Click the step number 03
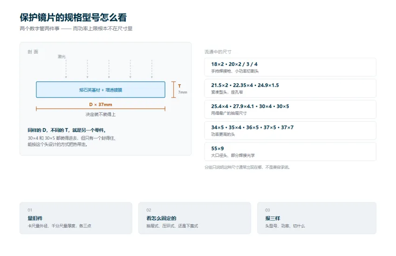Viewport: 396px width, 256px height. point(267,210)
